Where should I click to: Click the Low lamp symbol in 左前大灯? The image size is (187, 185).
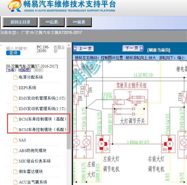pyautogui.click(x=86, y=142)
